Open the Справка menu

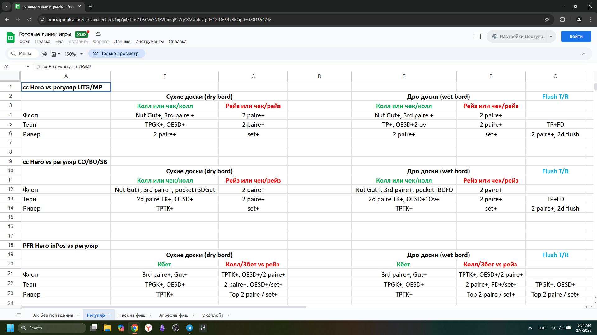pyautogui.click(x=178, y=42)
